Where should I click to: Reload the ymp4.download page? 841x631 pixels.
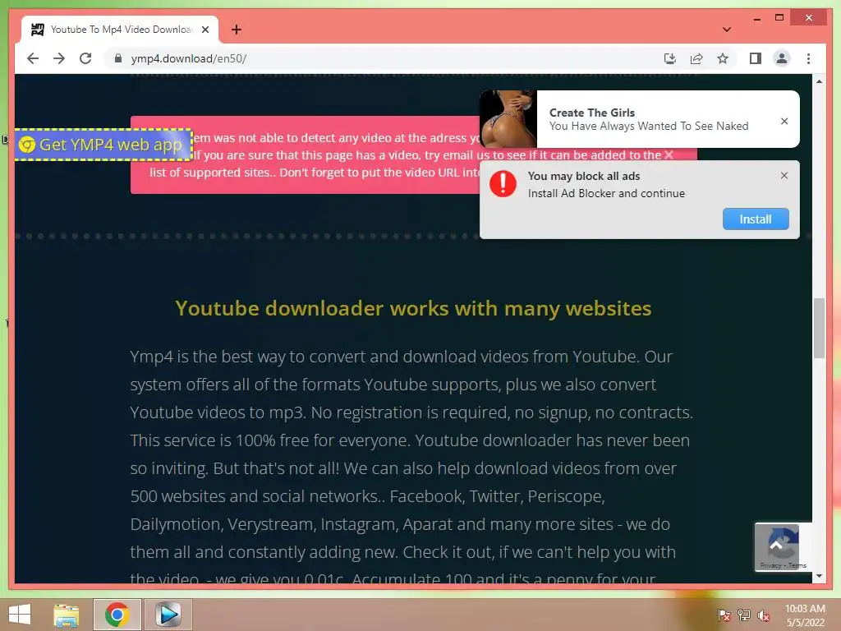pos(85,58)
